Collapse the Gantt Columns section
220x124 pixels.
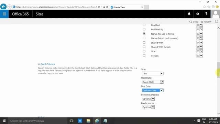38,64
